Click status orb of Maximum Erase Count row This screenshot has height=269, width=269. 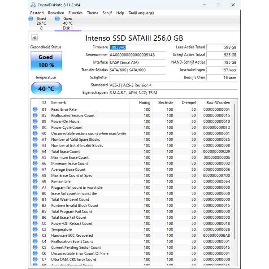coord(35,157)
